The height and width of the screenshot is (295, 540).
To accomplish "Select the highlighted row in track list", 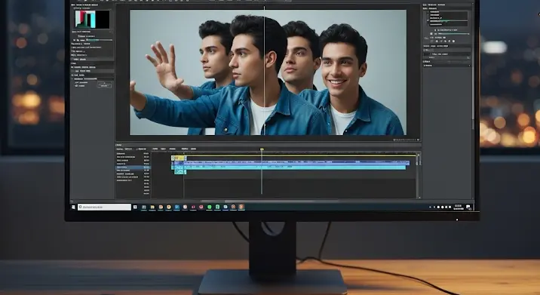I will (x=133, y=167).
